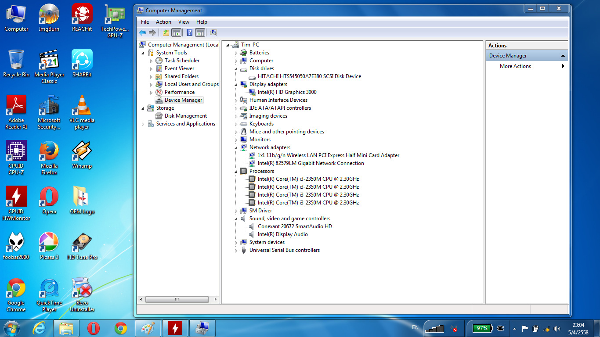Select the SHAREit desktop icon

pos(82,64)
